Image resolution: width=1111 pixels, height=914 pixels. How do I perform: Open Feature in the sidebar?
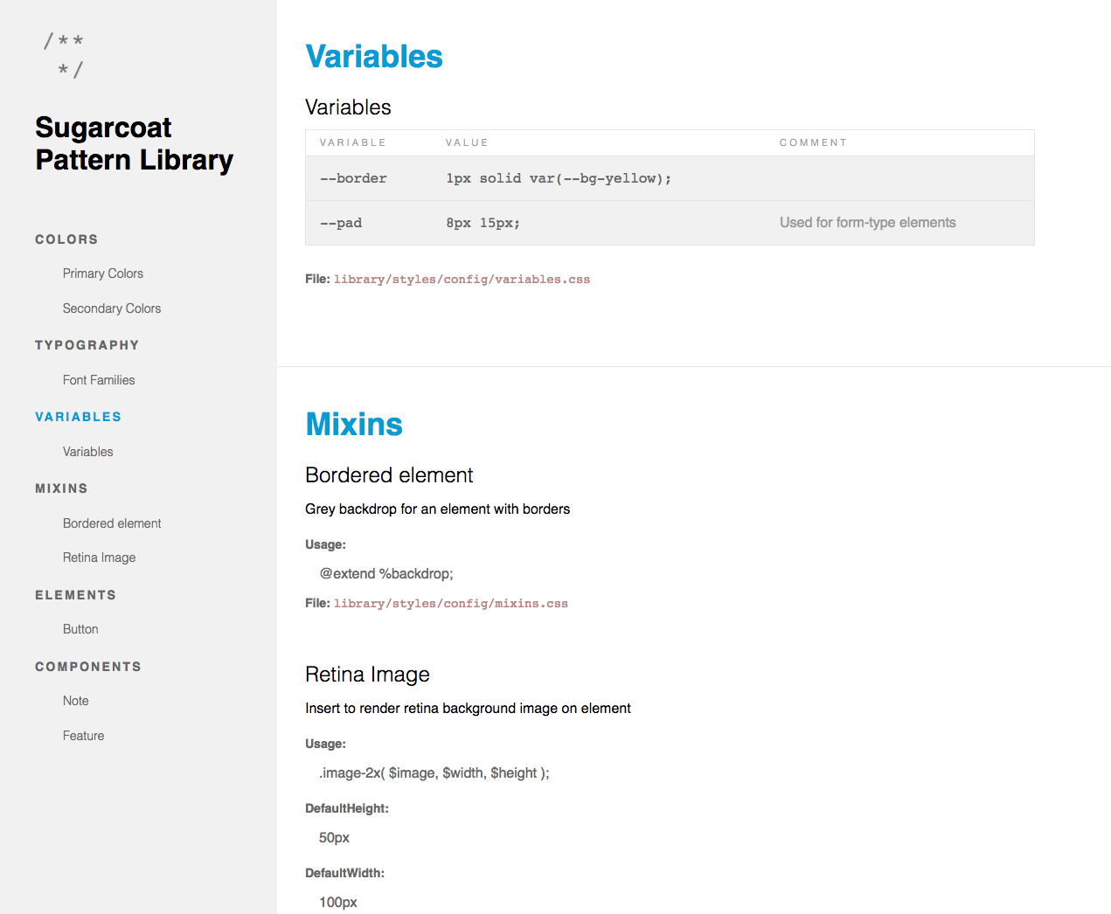point(84,736)
